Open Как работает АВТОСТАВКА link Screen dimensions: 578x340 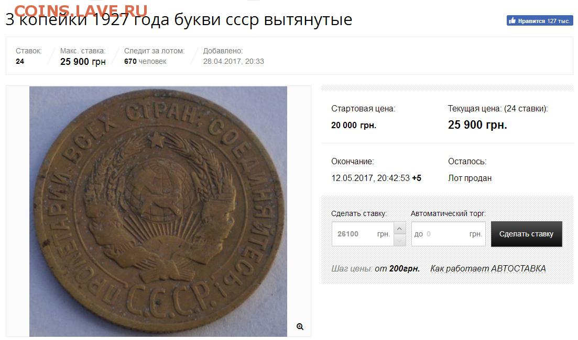(x=488, y=269)
